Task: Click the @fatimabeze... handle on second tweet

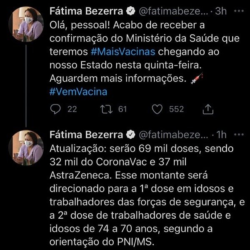Action: click(173, 135)
